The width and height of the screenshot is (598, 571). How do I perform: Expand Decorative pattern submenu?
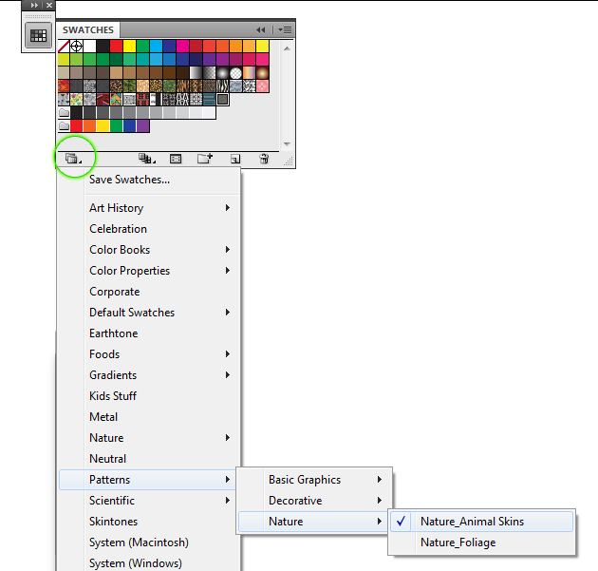click(x=315, y=501)
